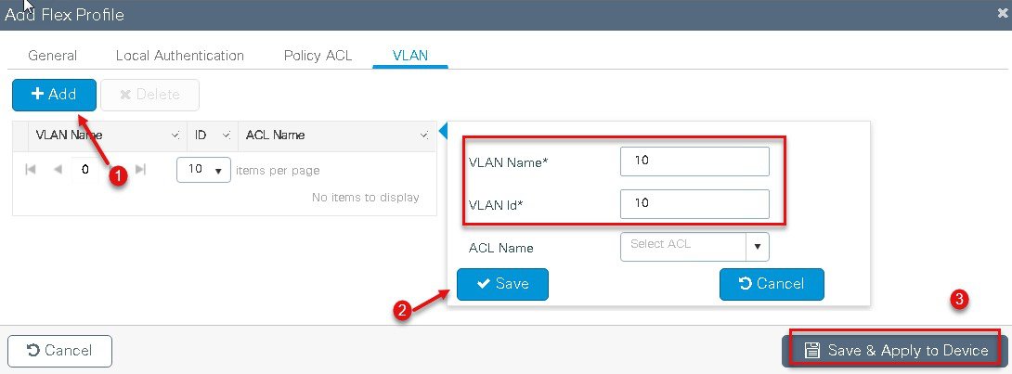Viewport: 1012px width, 374px height.
Task: Open VLAN Name column filter chevron
Action: 175,135
